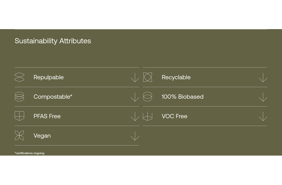Image resolution: width=282 pixels, height=185 pixels.
Task: Expand the Compostable section arrow
Action: (135, 97)
